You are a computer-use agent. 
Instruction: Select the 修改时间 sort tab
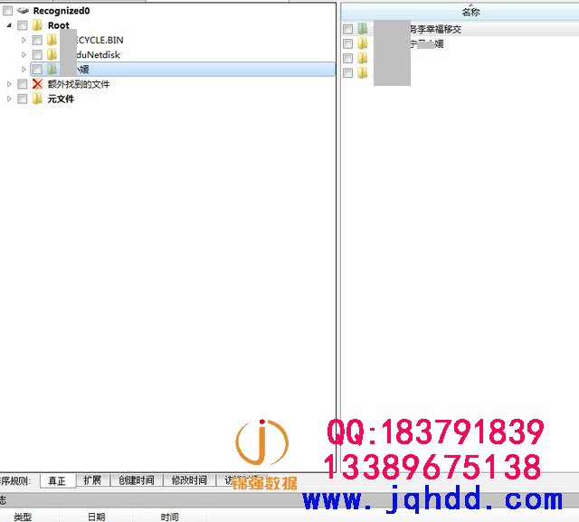tap(189, 480)
